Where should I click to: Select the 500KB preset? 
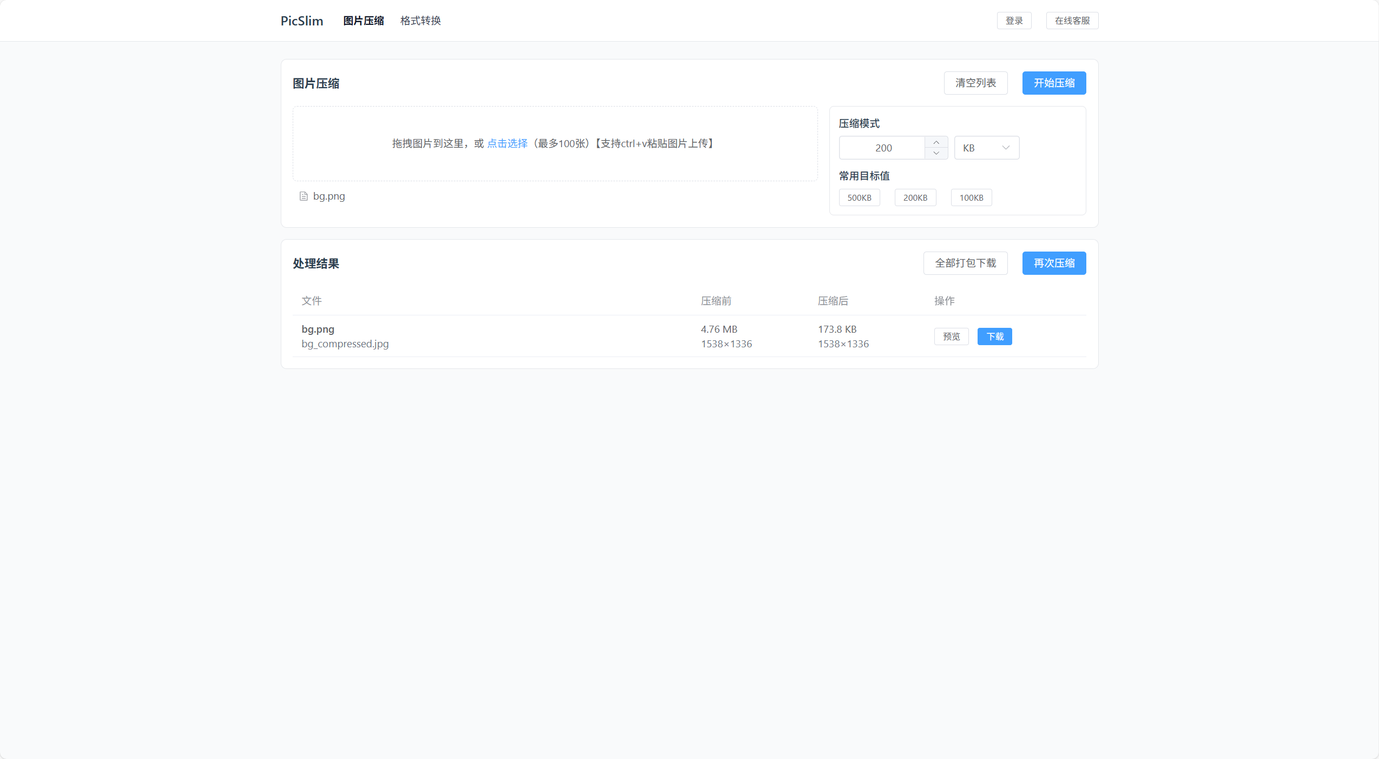pyautogui.click(x=859, y=198)
